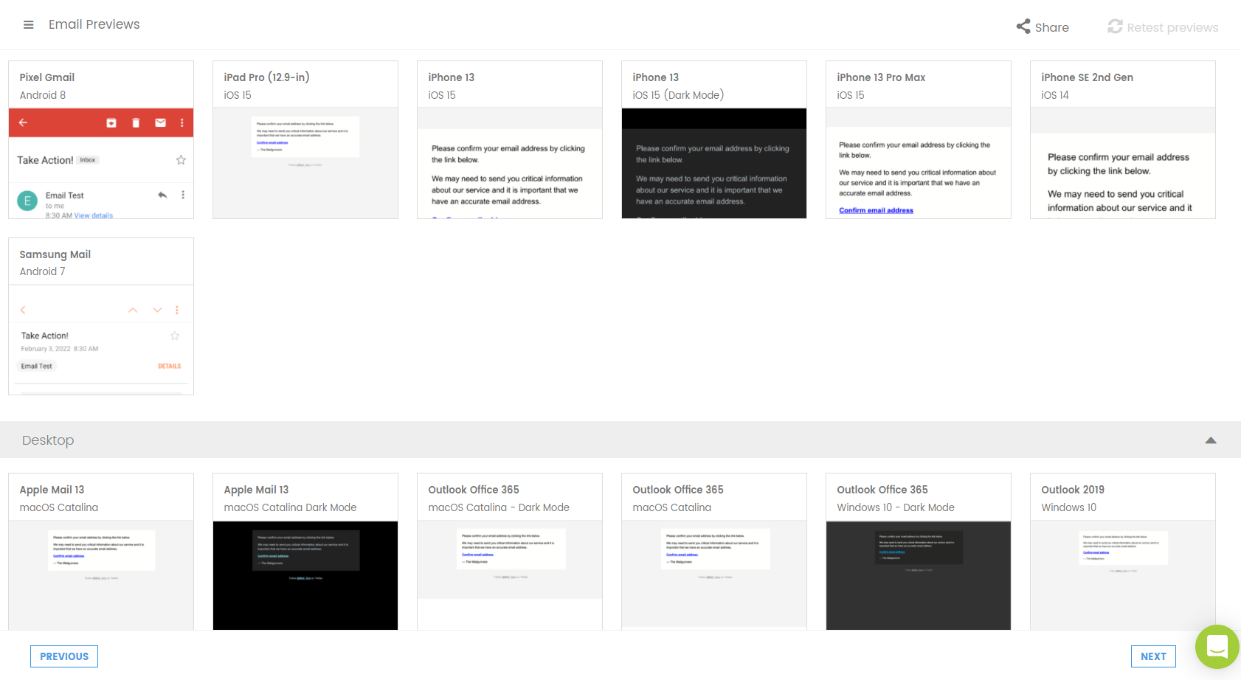Click the Retest previews refresh icon

coord(1115,27)
